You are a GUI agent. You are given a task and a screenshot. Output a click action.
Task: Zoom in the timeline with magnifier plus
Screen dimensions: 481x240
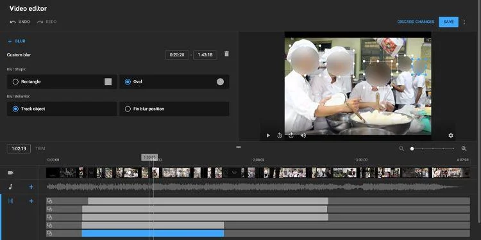point(464,148)
